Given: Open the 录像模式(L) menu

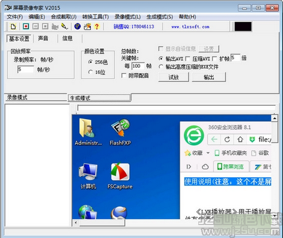Looking at the screenshot, I should point(127,17).
